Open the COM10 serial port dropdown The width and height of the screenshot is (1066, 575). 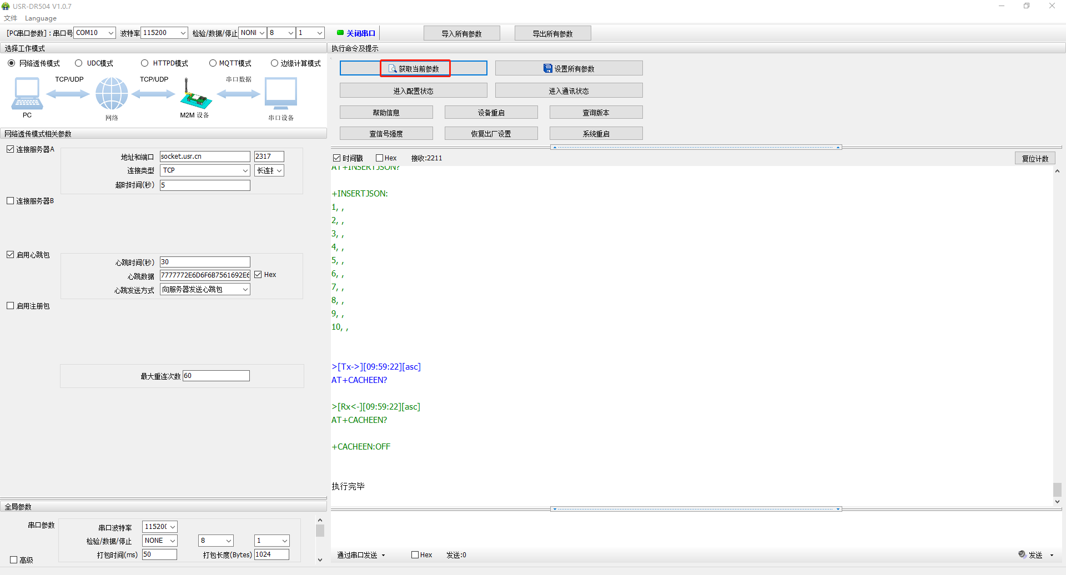(110, 33)
